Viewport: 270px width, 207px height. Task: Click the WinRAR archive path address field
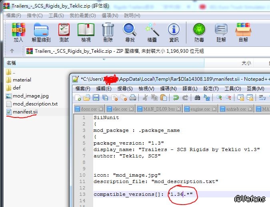click(x=148, y=51)
